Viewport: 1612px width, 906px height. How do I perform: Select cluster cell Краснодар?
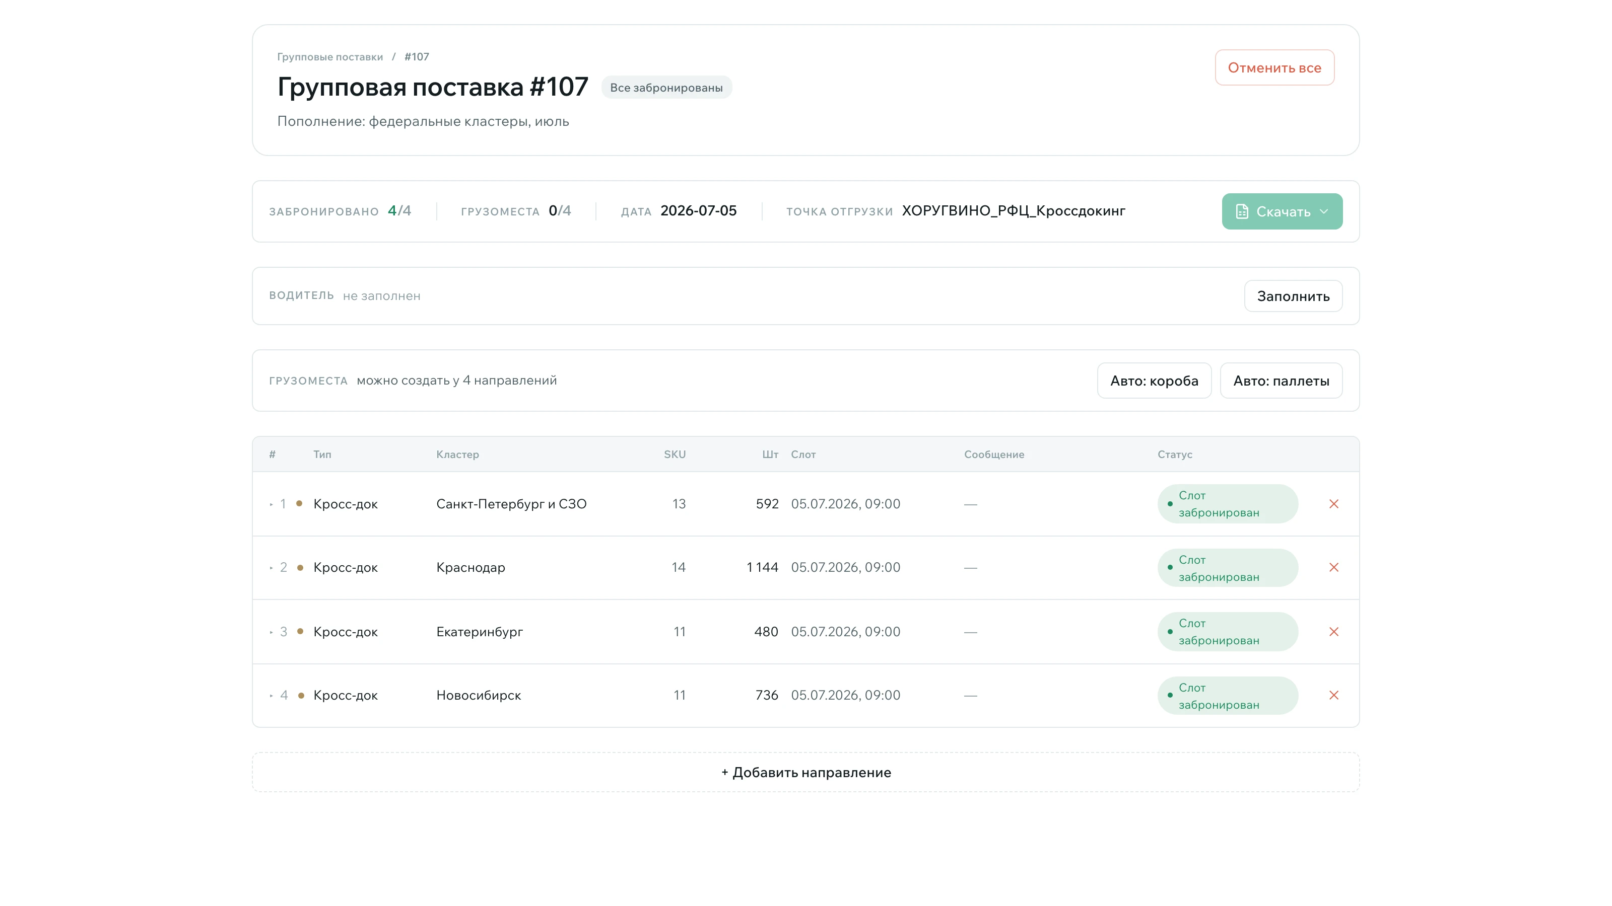[471, 568]
